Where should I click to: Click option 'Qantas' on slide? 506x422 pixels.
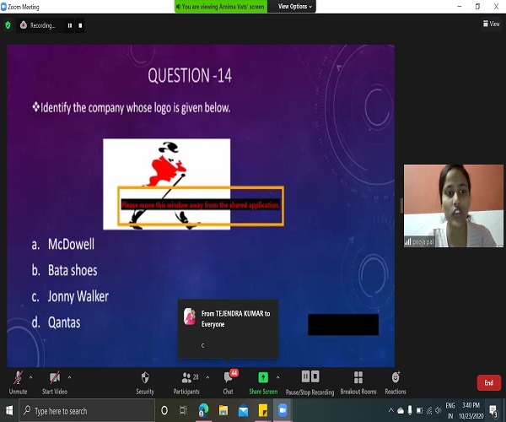click(64, 322)
